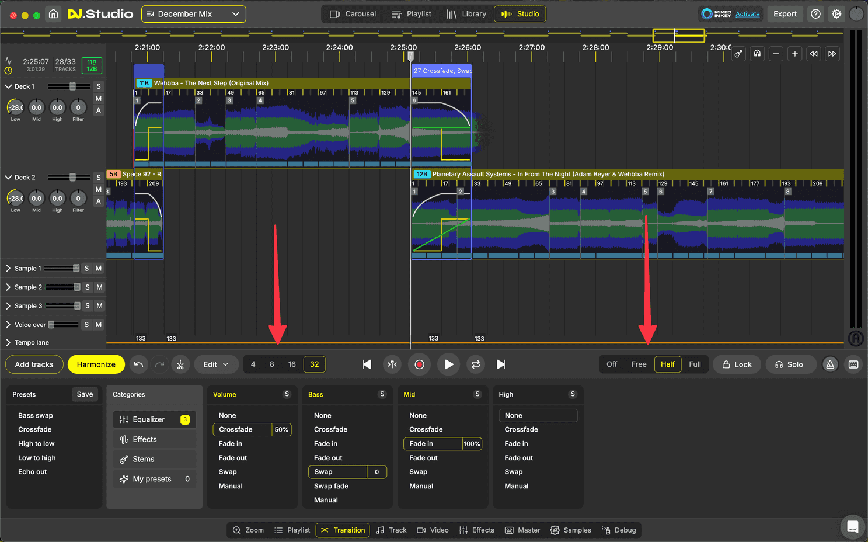Jump to next transition button

point(501,364)
